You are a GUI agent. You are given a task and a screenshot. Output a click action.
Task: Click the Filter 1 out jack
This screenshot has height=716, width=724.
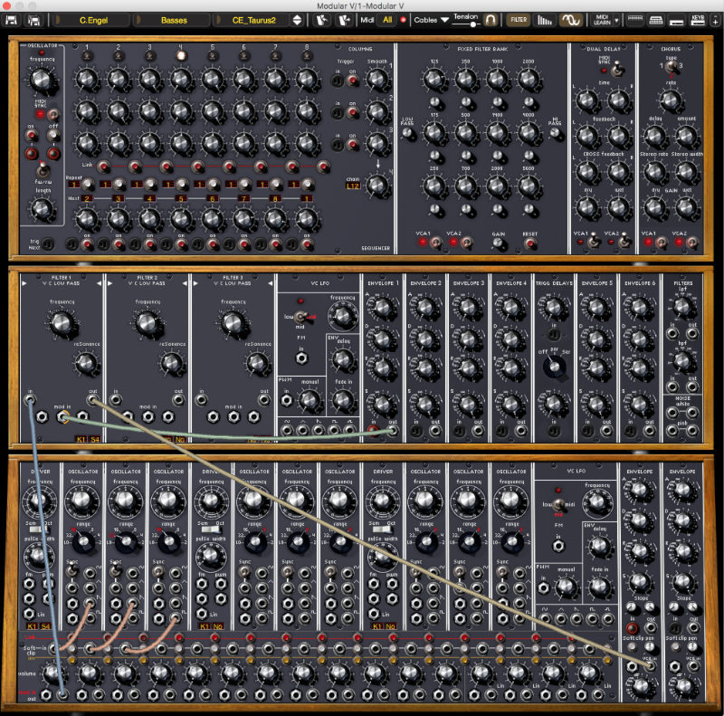92,400
